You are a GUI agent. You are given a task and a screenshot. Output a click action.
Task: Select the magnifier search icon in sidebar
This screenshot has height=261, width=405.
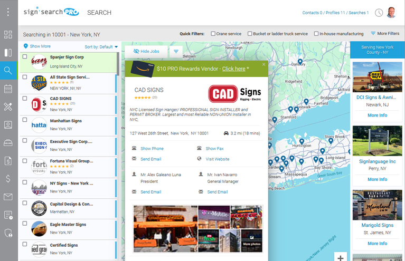[x=8, y=70]
